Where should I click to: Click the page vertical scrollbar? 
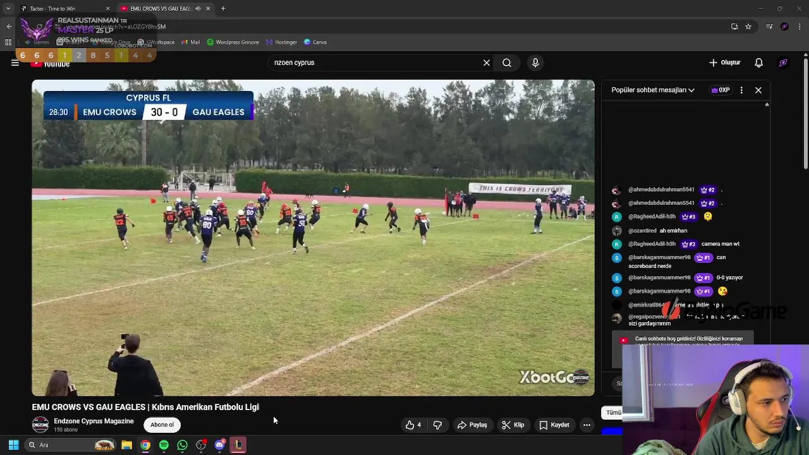click(805, 112)
